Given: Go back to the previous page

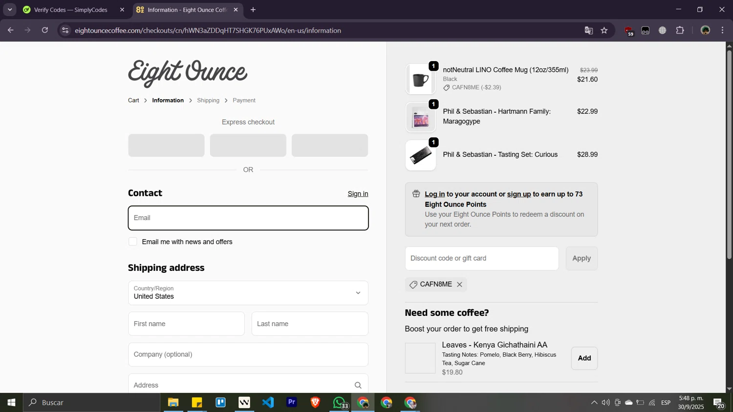Looking at the screenshot, I should point(10,30).
